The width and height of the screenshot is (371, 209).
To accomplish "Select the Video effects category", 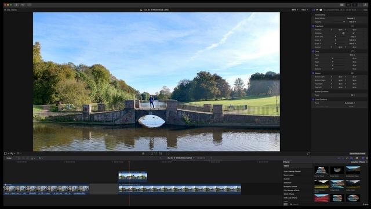I will click(286, 166).
